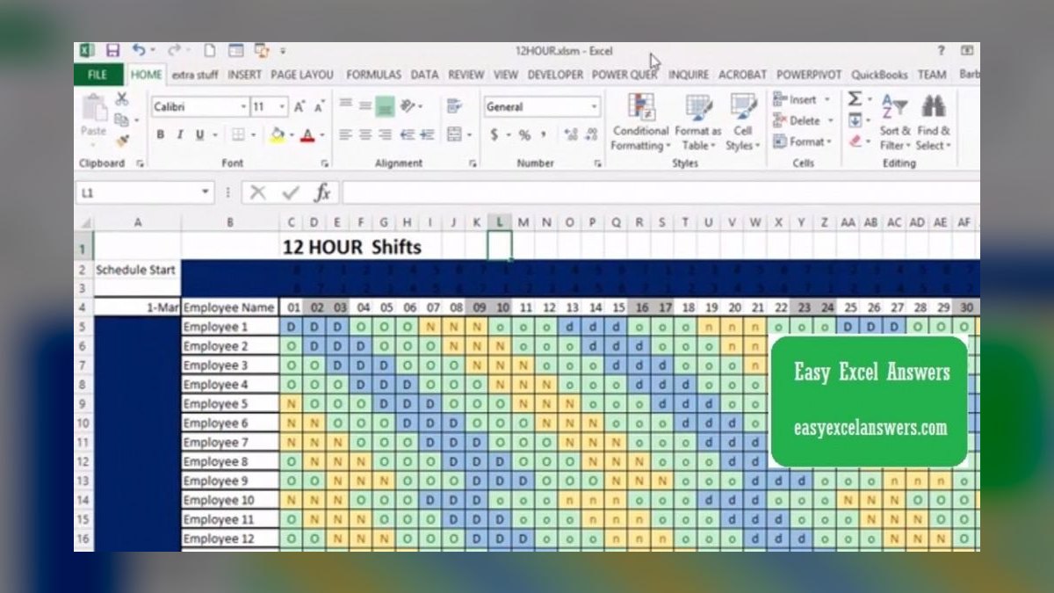Switch to the FORMULAS tab

click(373, 75)
